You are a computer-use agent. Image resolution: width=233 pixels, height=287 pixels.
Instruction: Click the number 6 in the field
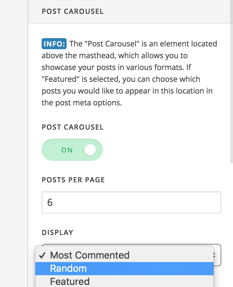[x=50, y=202]
